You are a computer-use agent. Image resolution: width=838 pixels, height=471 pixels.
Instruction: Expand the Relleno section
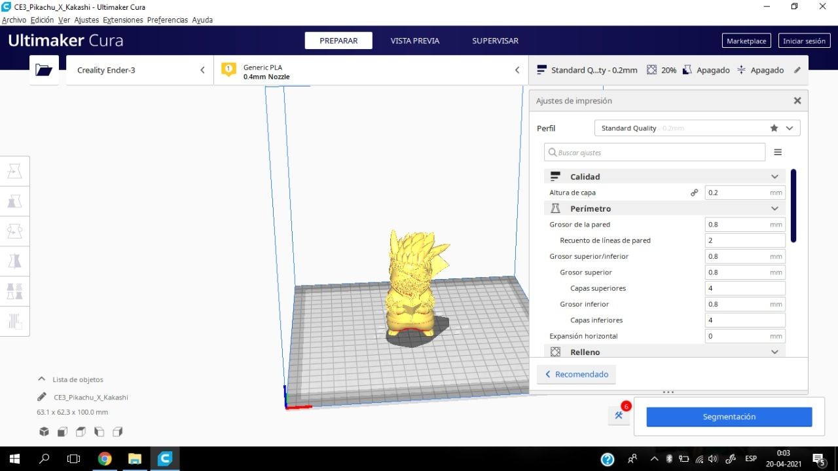point(665,352)
